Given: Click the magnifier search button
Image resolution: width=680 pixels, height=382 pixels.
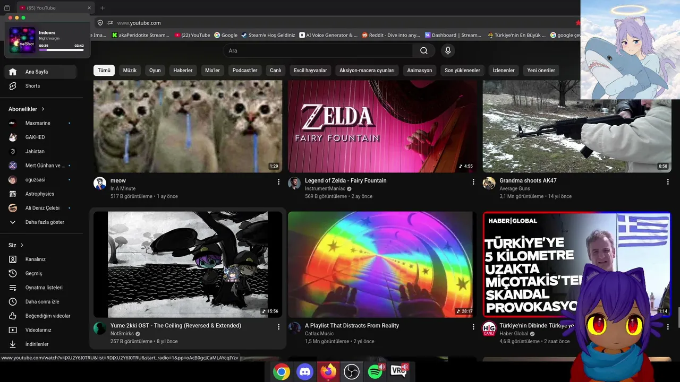Looking at the screenshot, I should click(x=424, y=50).
